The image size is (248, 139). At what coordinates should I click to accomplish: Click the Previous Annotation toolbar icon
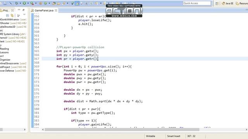pos(104,3)
